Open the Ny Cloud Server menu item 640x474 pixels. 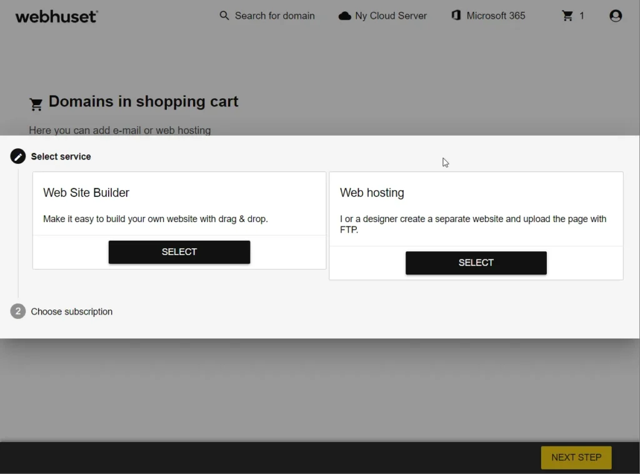point(391,16)
